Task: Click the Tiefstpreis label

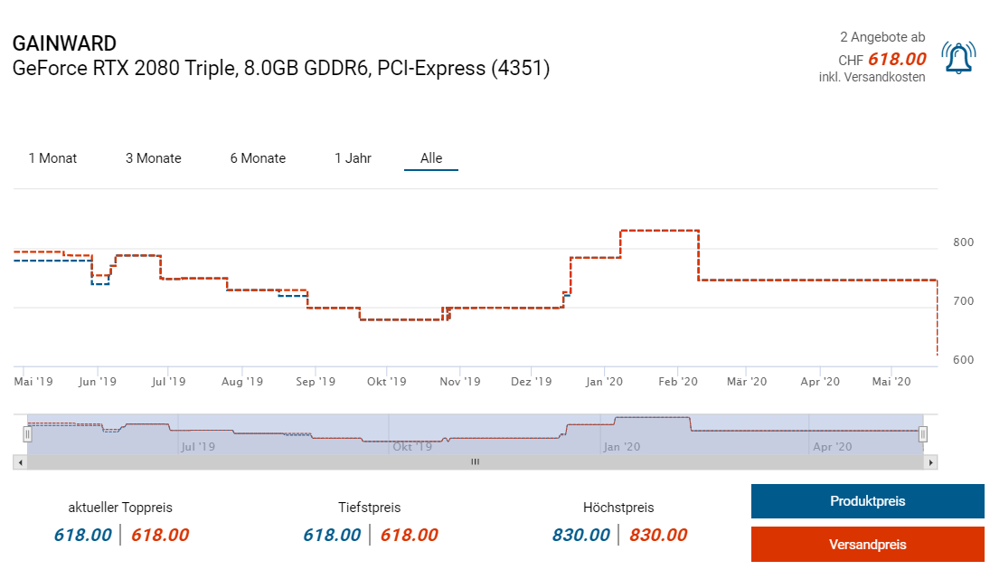Action: point(370,508)
